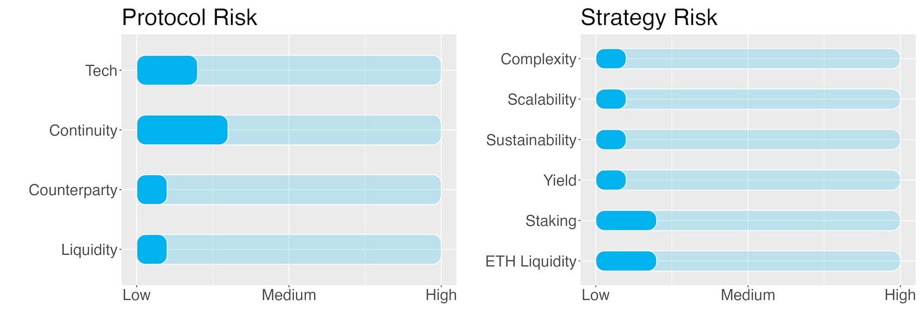Select the Liquidity label in Protocol Risk
The height and width of the screenshot is (332, 924).
point(89,250)
